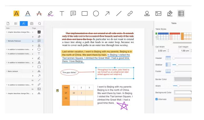
Task: Click the "You guys failed" oval annotation
Action: point(69,72)
